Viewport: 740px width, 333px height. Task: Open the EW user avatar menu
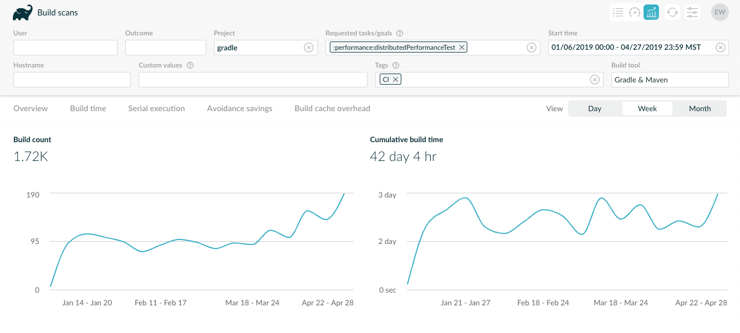pos(719,12)
